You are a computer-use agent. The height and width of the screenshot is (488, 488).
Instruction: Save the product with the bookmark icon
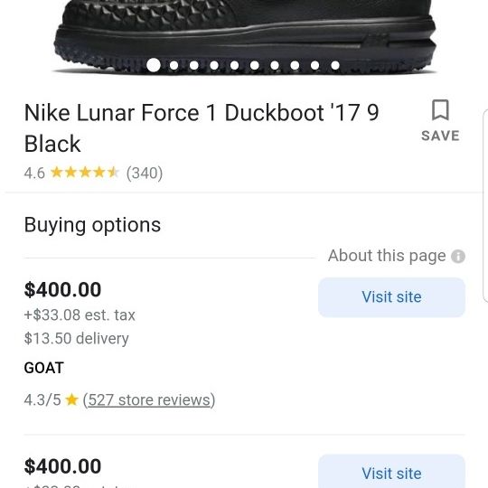(440, 121)
